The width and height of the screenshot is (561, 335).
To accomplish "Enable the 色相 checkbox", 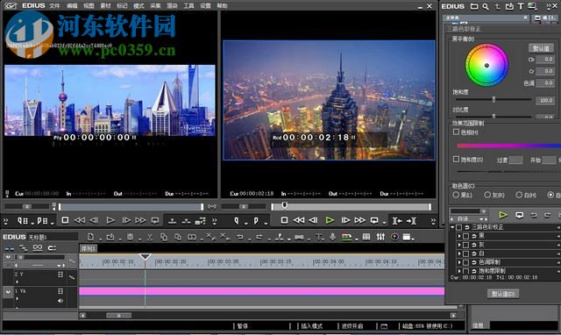I will 456,132.
